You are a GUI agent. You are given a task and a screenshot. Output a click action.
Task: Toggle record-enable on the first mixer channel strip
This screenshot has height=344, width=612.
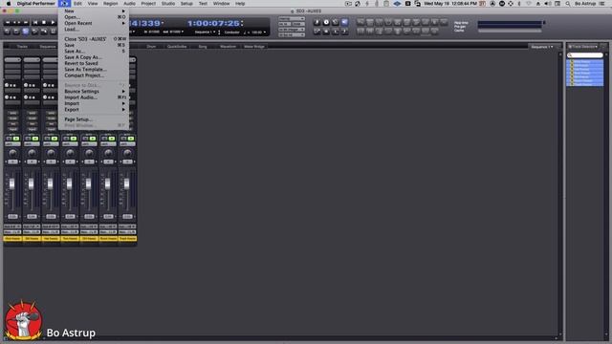pos(12,124)
